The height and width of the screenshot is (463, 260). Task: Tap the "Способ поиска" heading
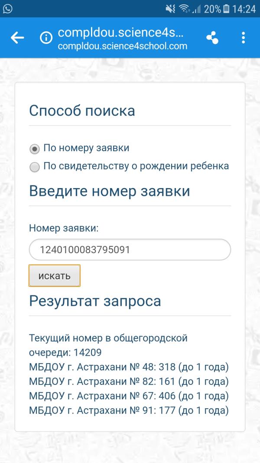coord(82,111)
